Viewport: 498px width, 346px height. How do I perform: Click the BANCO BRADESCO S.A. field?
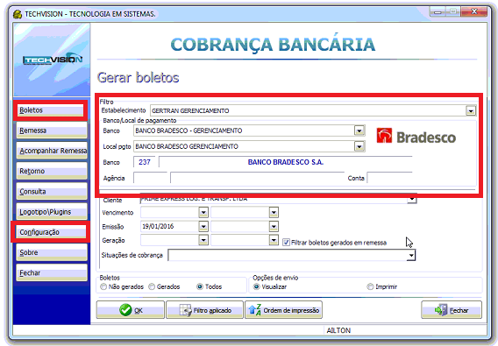tap(286, 162)
